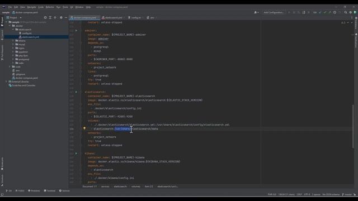Click the run gutter arrow beside elasticsearch service
Viewport: 358px width, 201px height.
pos(76,92)
